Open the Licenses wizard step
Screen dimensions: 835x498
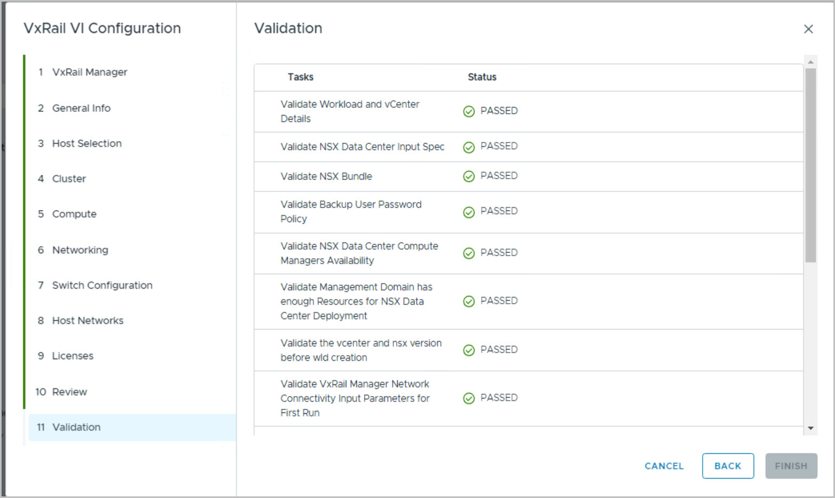pos(73,356)
